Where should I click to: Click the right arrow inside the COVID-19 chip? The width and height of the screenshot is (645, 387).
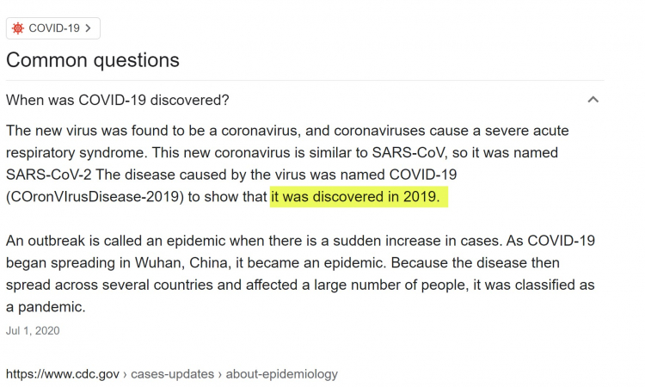88,28
